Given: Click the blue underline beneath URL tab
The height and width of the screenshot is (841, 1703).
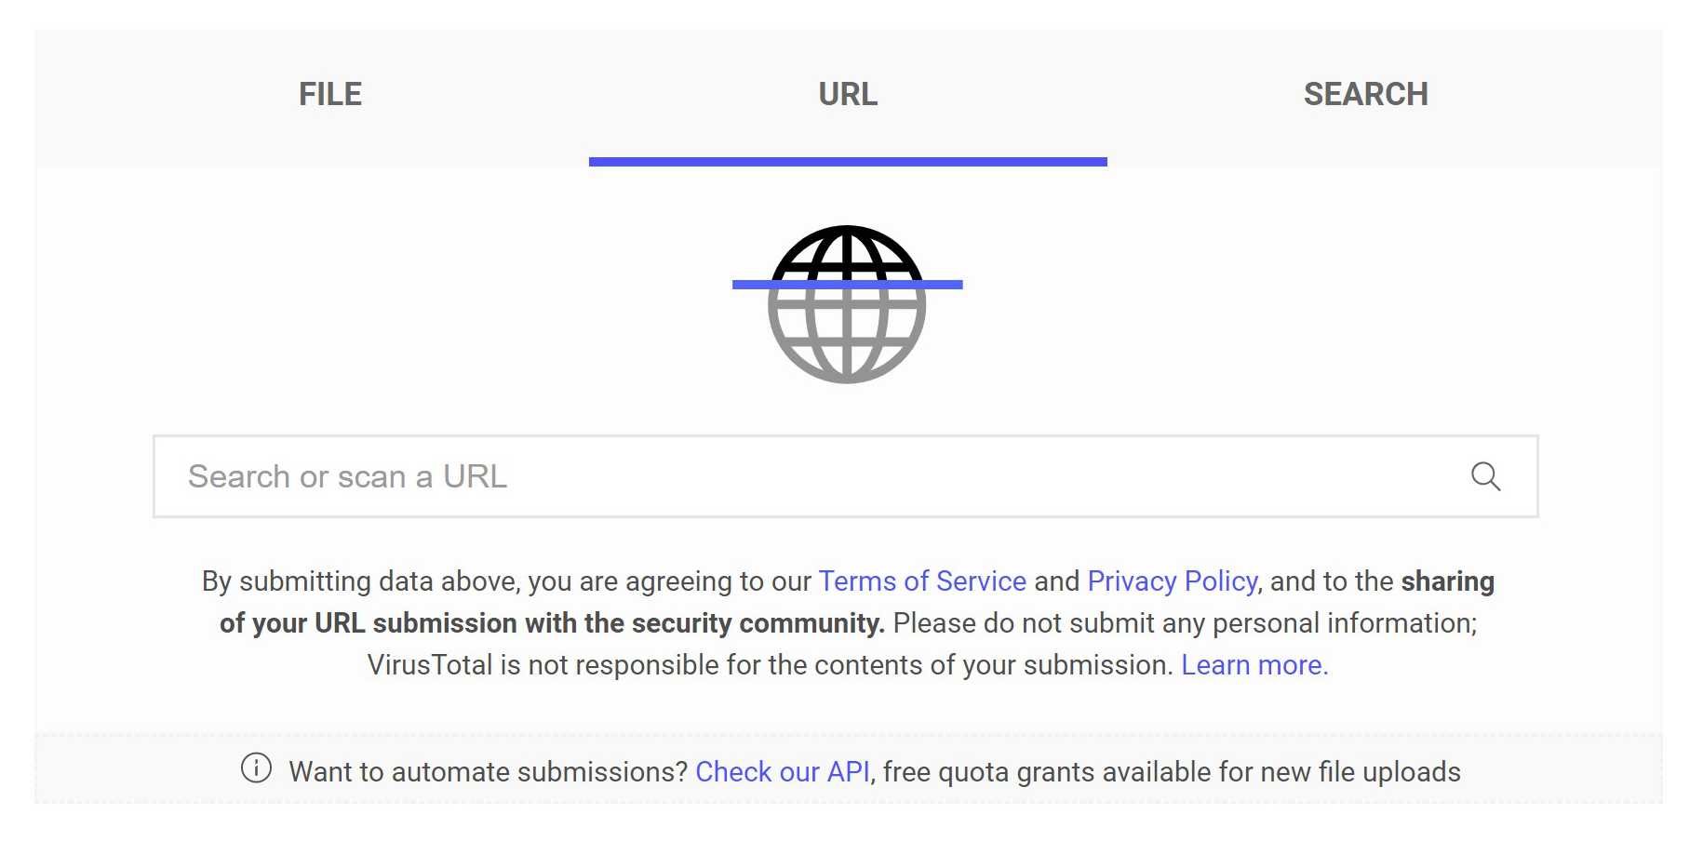Looking at the screenshot, I should (848, 162).
